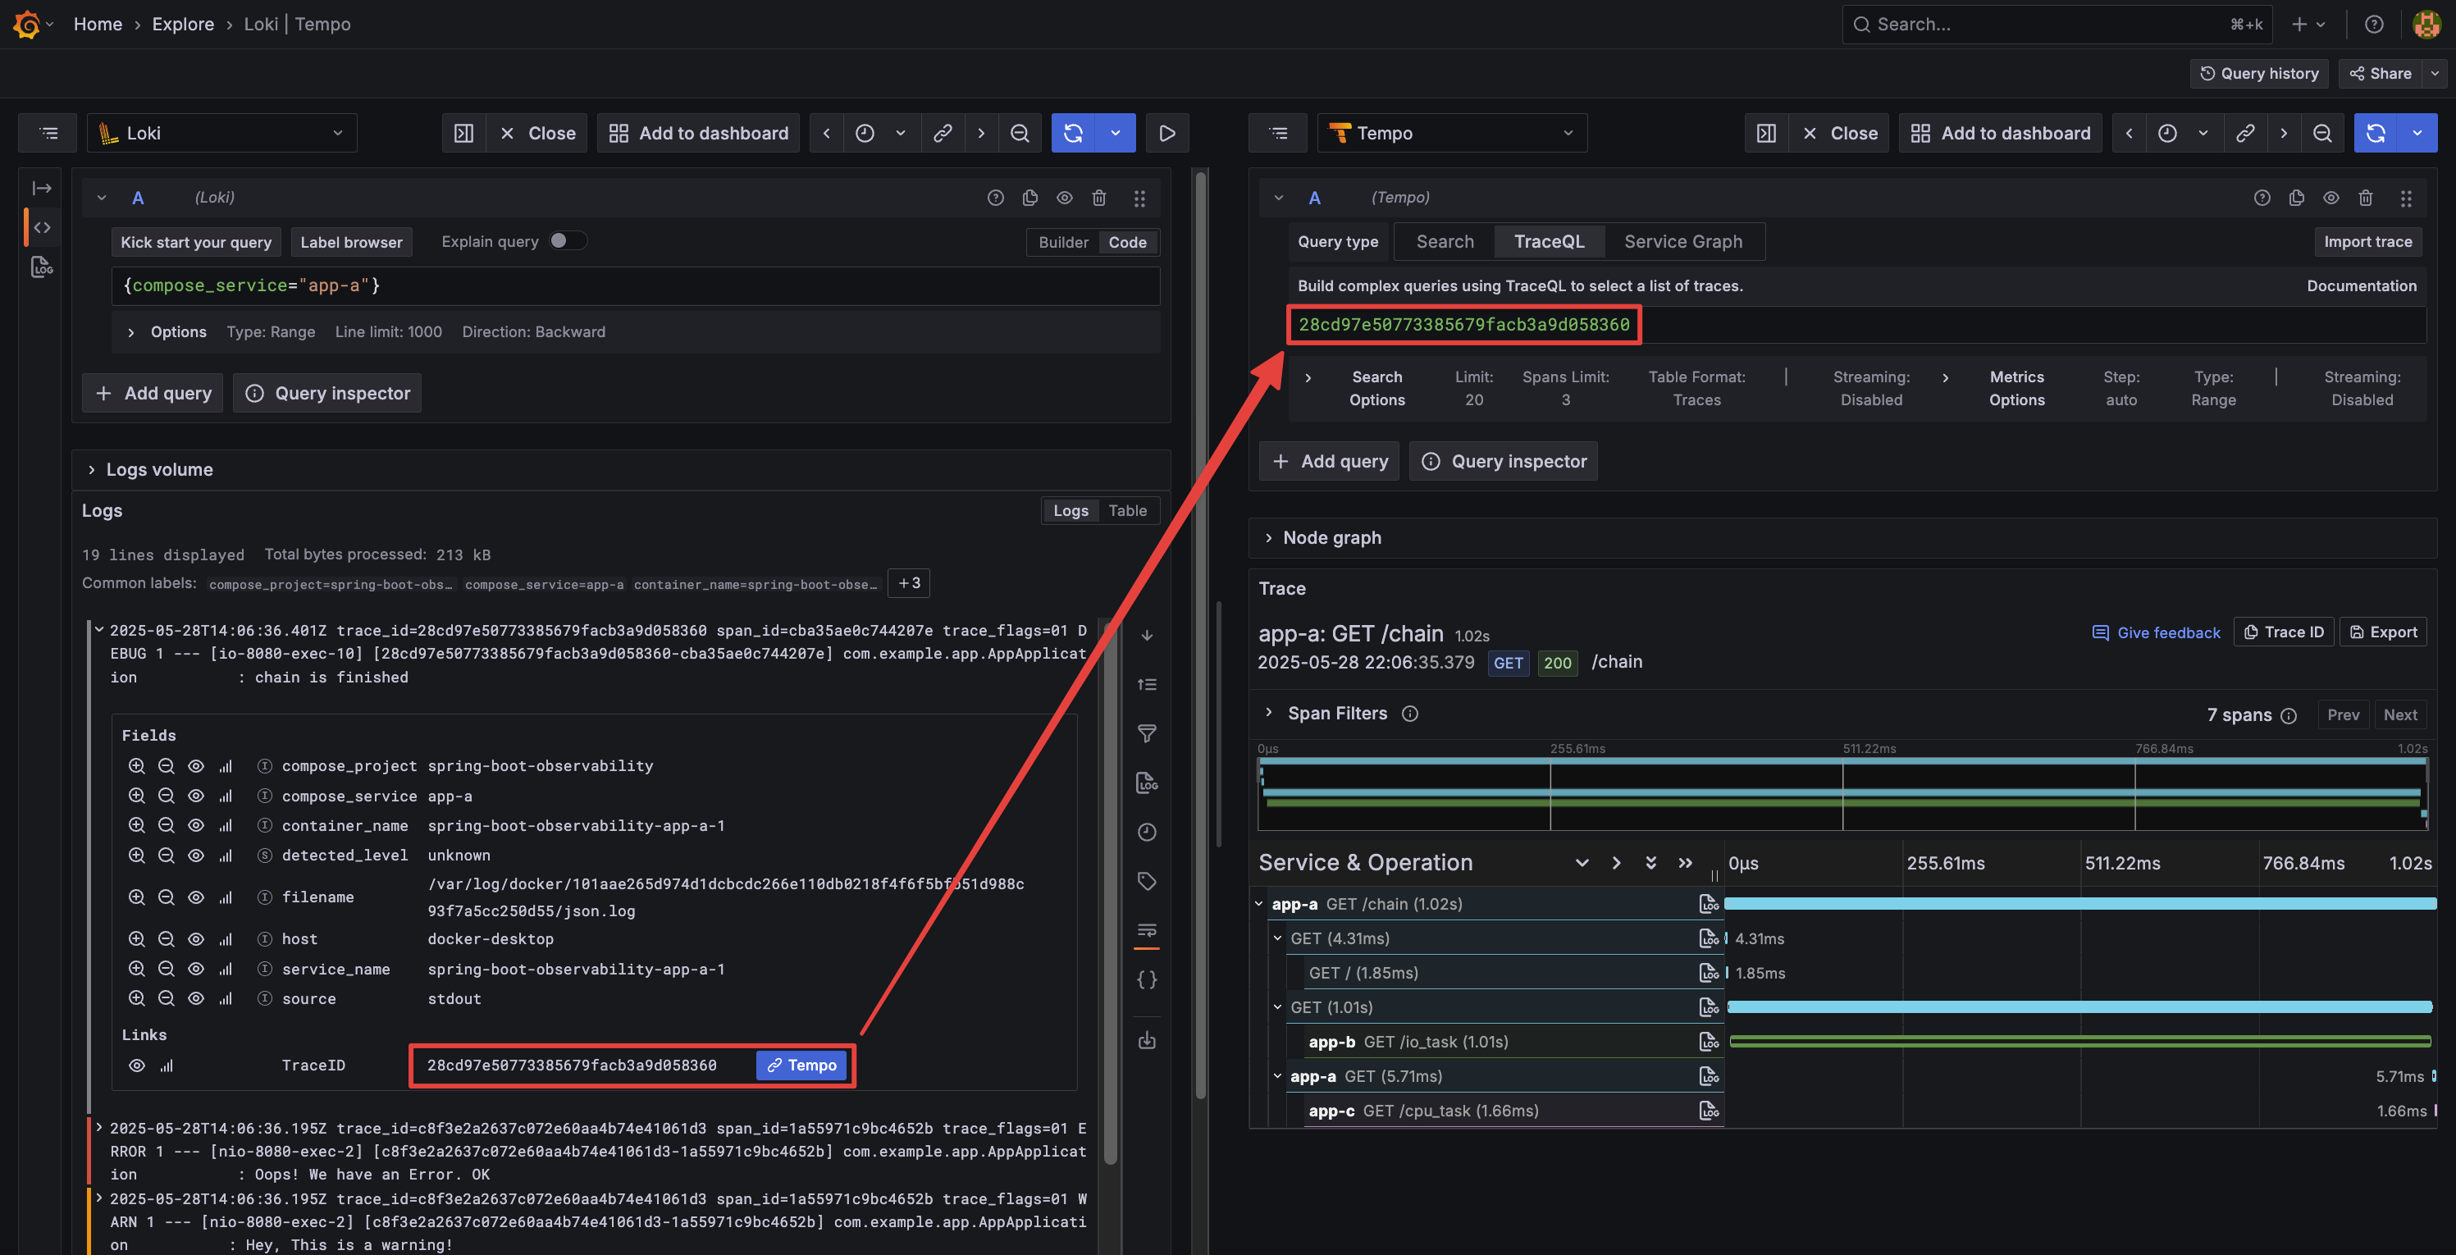Collapse the app-a GET /chain span
2456x1255 pixels.
(1258, 904)
